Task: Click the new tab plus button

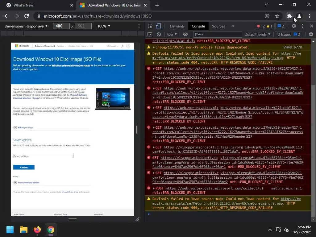Action: 157,5
